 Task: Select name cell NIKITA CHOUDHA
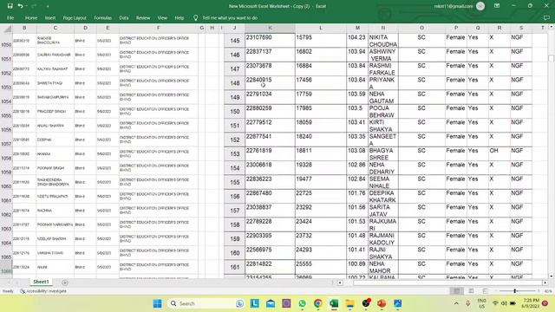[x=383, y=41]
